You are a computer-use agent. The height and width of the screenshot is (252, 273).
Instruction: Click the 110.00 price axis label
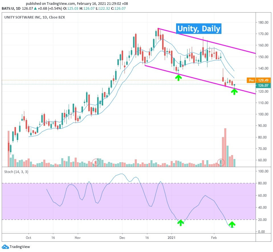click(x=263, y=103)
